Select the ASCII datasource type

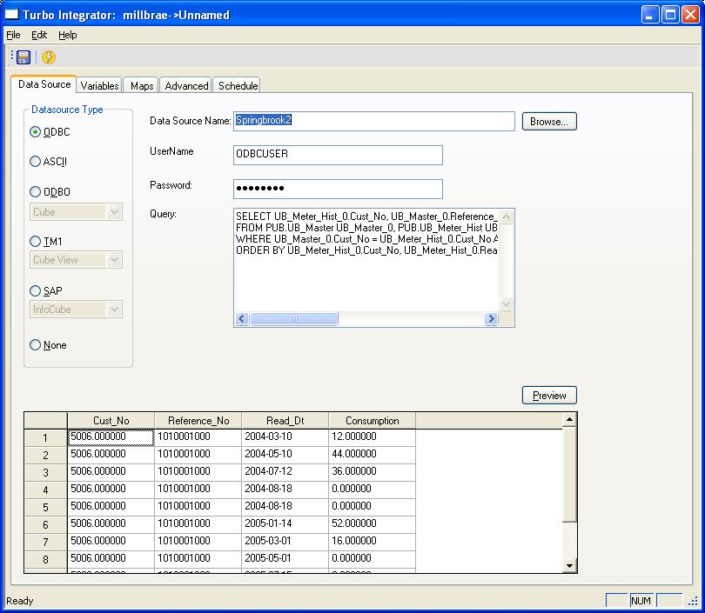(36, 161)
